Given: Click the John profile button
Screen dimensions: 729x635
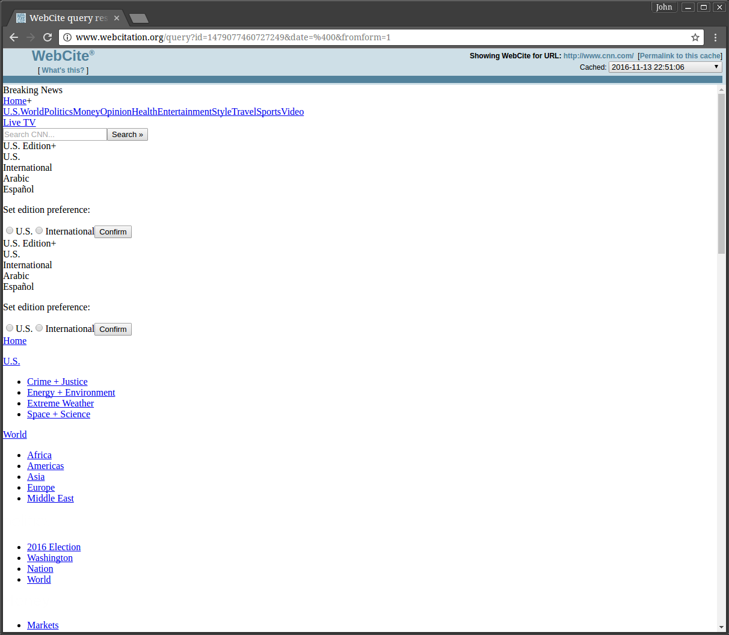Looking at the screenshot, I should click(x=664, y=7).
